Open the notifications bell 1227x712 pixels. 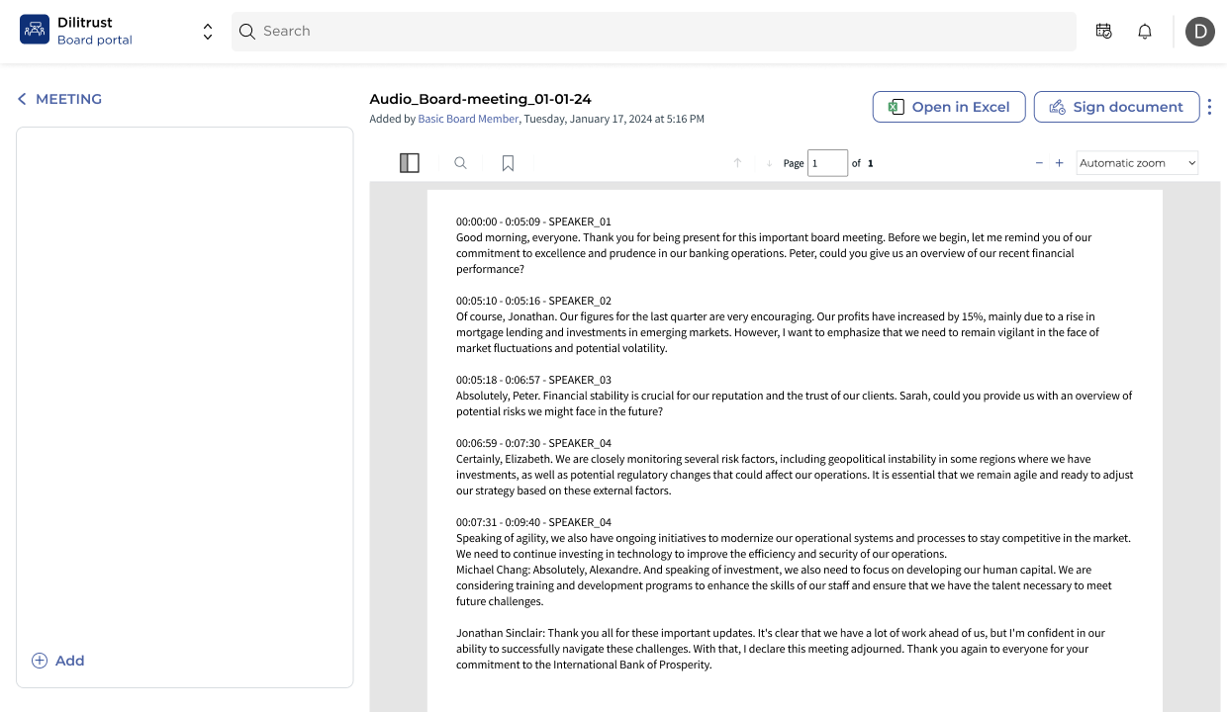[x=1145, y=32]
